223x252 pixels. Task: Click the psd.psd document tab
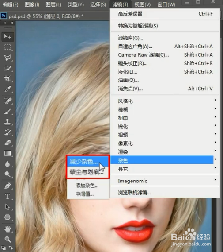46,16
